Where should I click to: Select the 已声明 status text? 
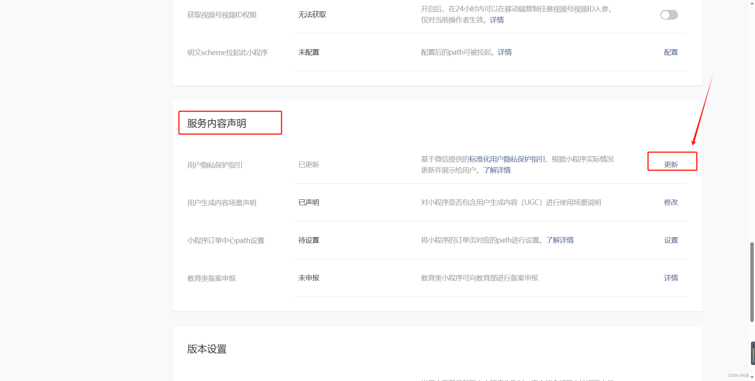pos(309,202)
